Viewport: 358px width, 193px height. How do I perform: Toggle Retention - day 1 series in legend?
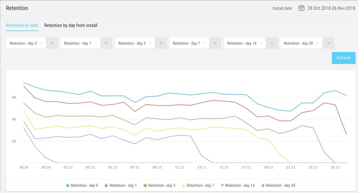pyautogui.click(x=123, y=186)
